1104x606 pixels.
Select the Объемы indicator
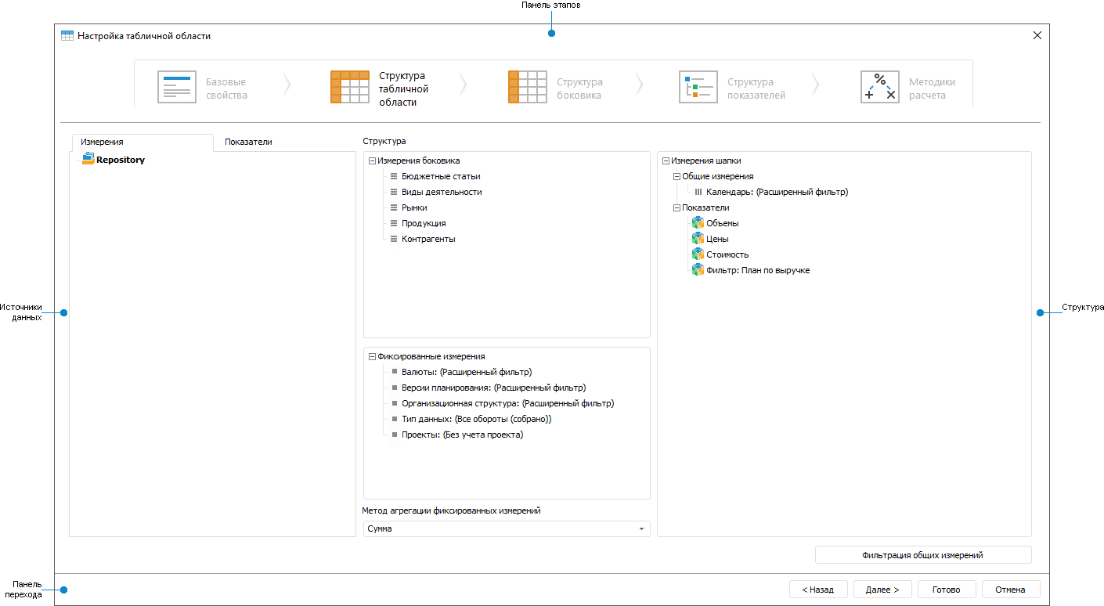coord(723,223)
